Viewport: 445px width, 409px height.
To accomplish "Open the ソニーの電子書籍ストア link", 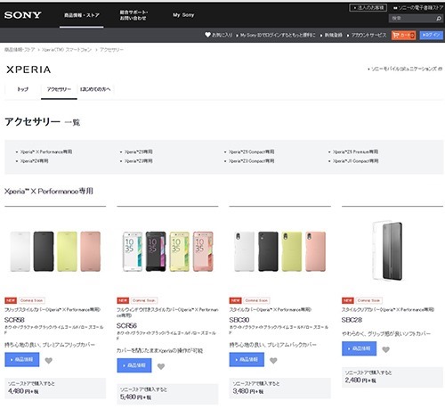I will 418,8.
